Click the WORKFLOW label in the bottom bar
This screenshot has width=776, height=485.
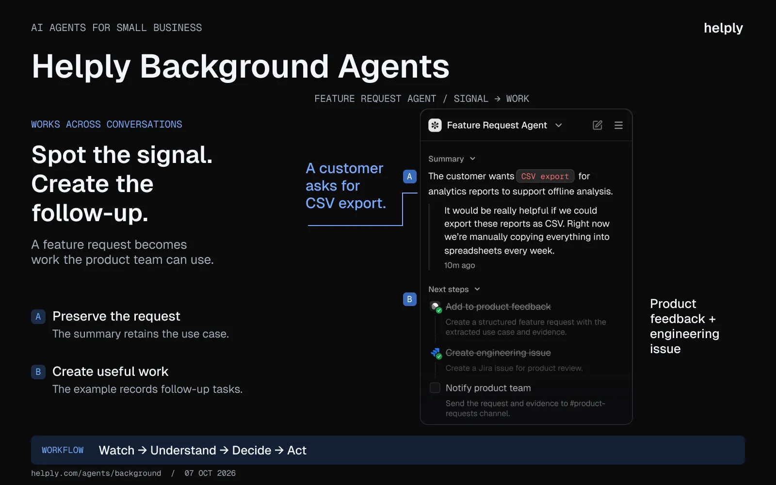pyautogui.click(x=63, y=450)
